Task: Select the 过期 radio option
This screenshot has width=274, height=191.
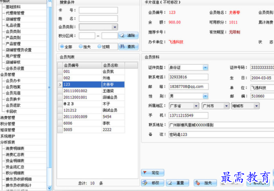Action: (103, 47)
